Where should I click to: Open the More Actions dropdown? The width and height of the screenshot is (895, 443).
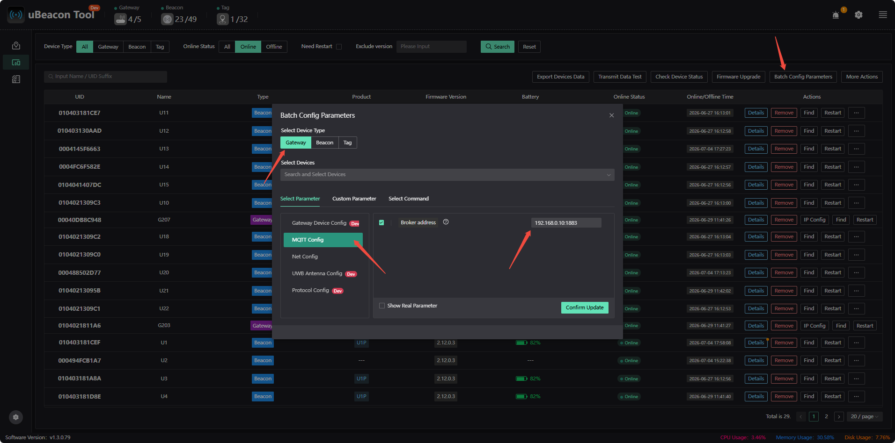click(x=862, y=77)
